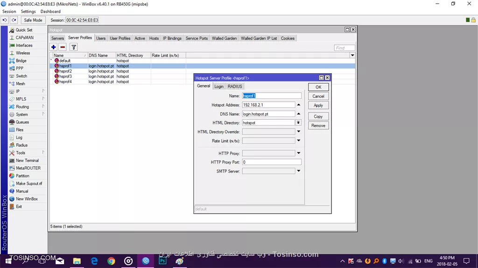Screen dimensions: 478x268
Task: Open Chrome from taskbar
Action: 111,261
